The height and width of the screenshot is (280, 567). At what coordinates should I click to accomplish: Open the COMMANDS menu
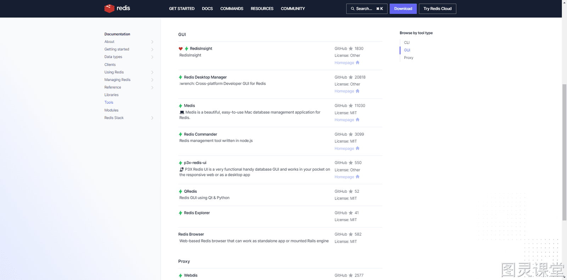pyautogui.click(x=232, y=9)
